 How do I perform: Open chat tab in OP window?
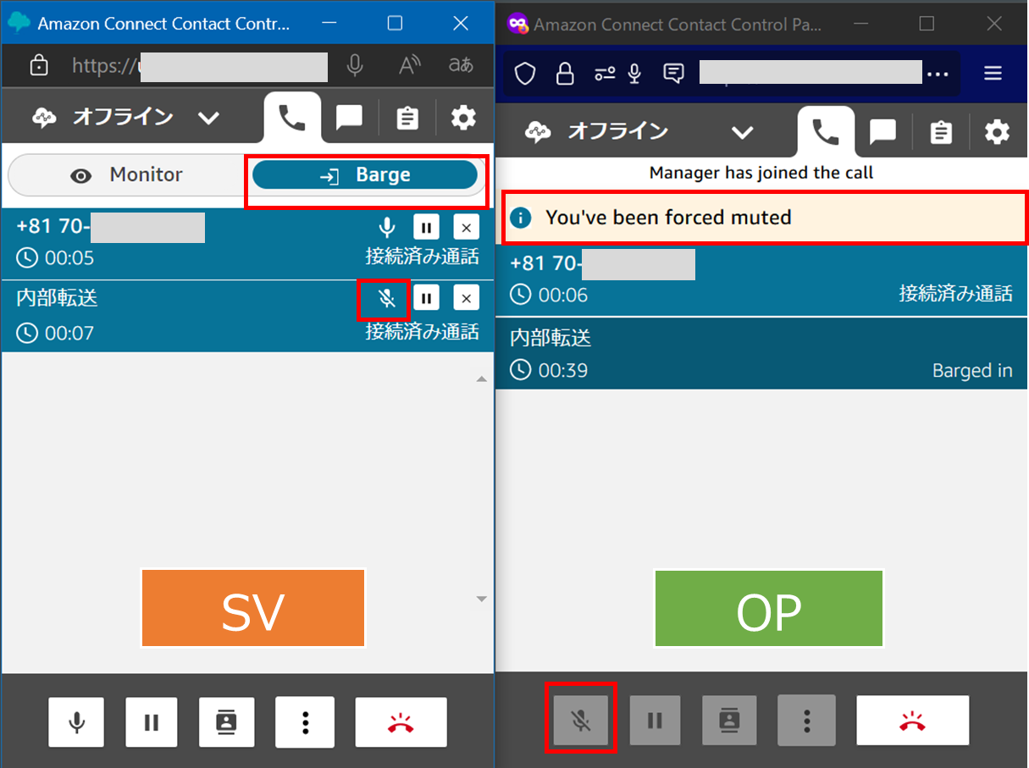pos(882,132)
